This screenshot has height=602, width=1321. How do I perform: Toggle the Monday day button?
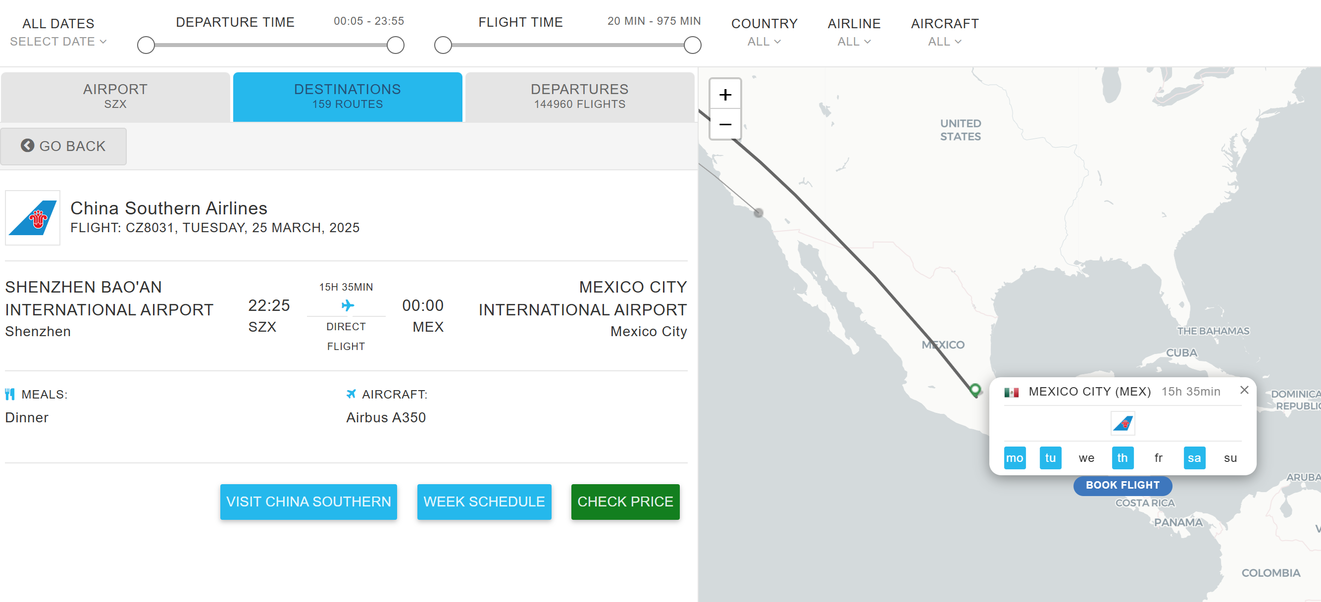pyautogui.click(x=1015, y=458)
